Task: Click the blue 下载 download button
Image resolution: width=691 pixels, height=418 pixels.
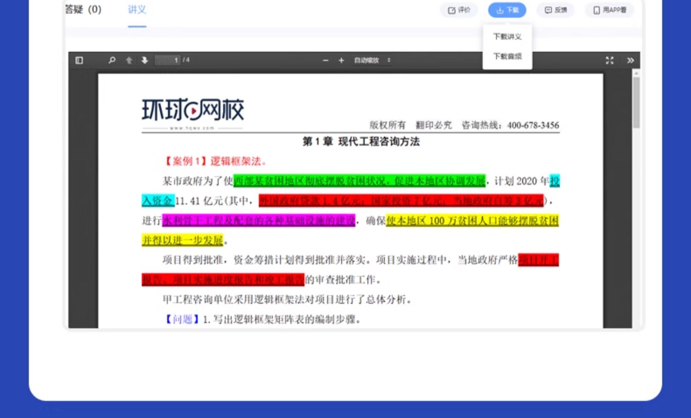Action: 507,10
